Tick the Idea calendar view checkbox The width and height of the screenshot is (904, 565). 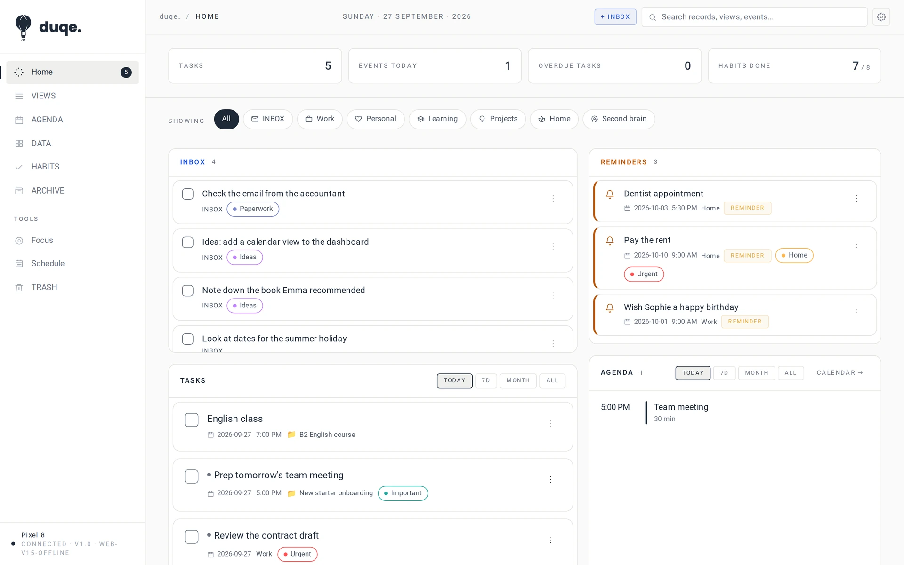188,242
